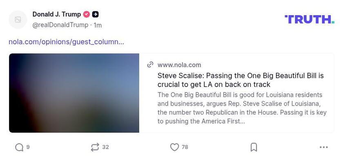The image size is (343, 165).
Task: Open the nola.com/opinions/guest_column link
Action: point(66,41)
